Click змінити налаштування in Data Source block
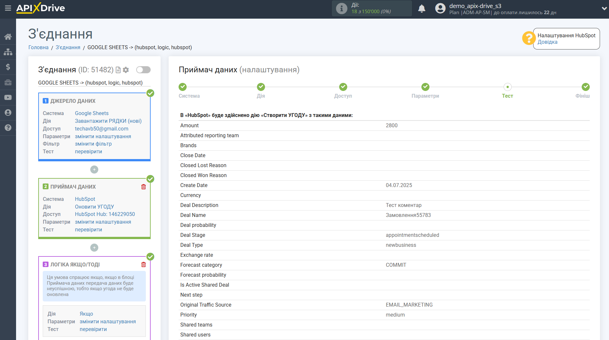The height and width of the screenshot is (340, 609). tap(103, 136)
